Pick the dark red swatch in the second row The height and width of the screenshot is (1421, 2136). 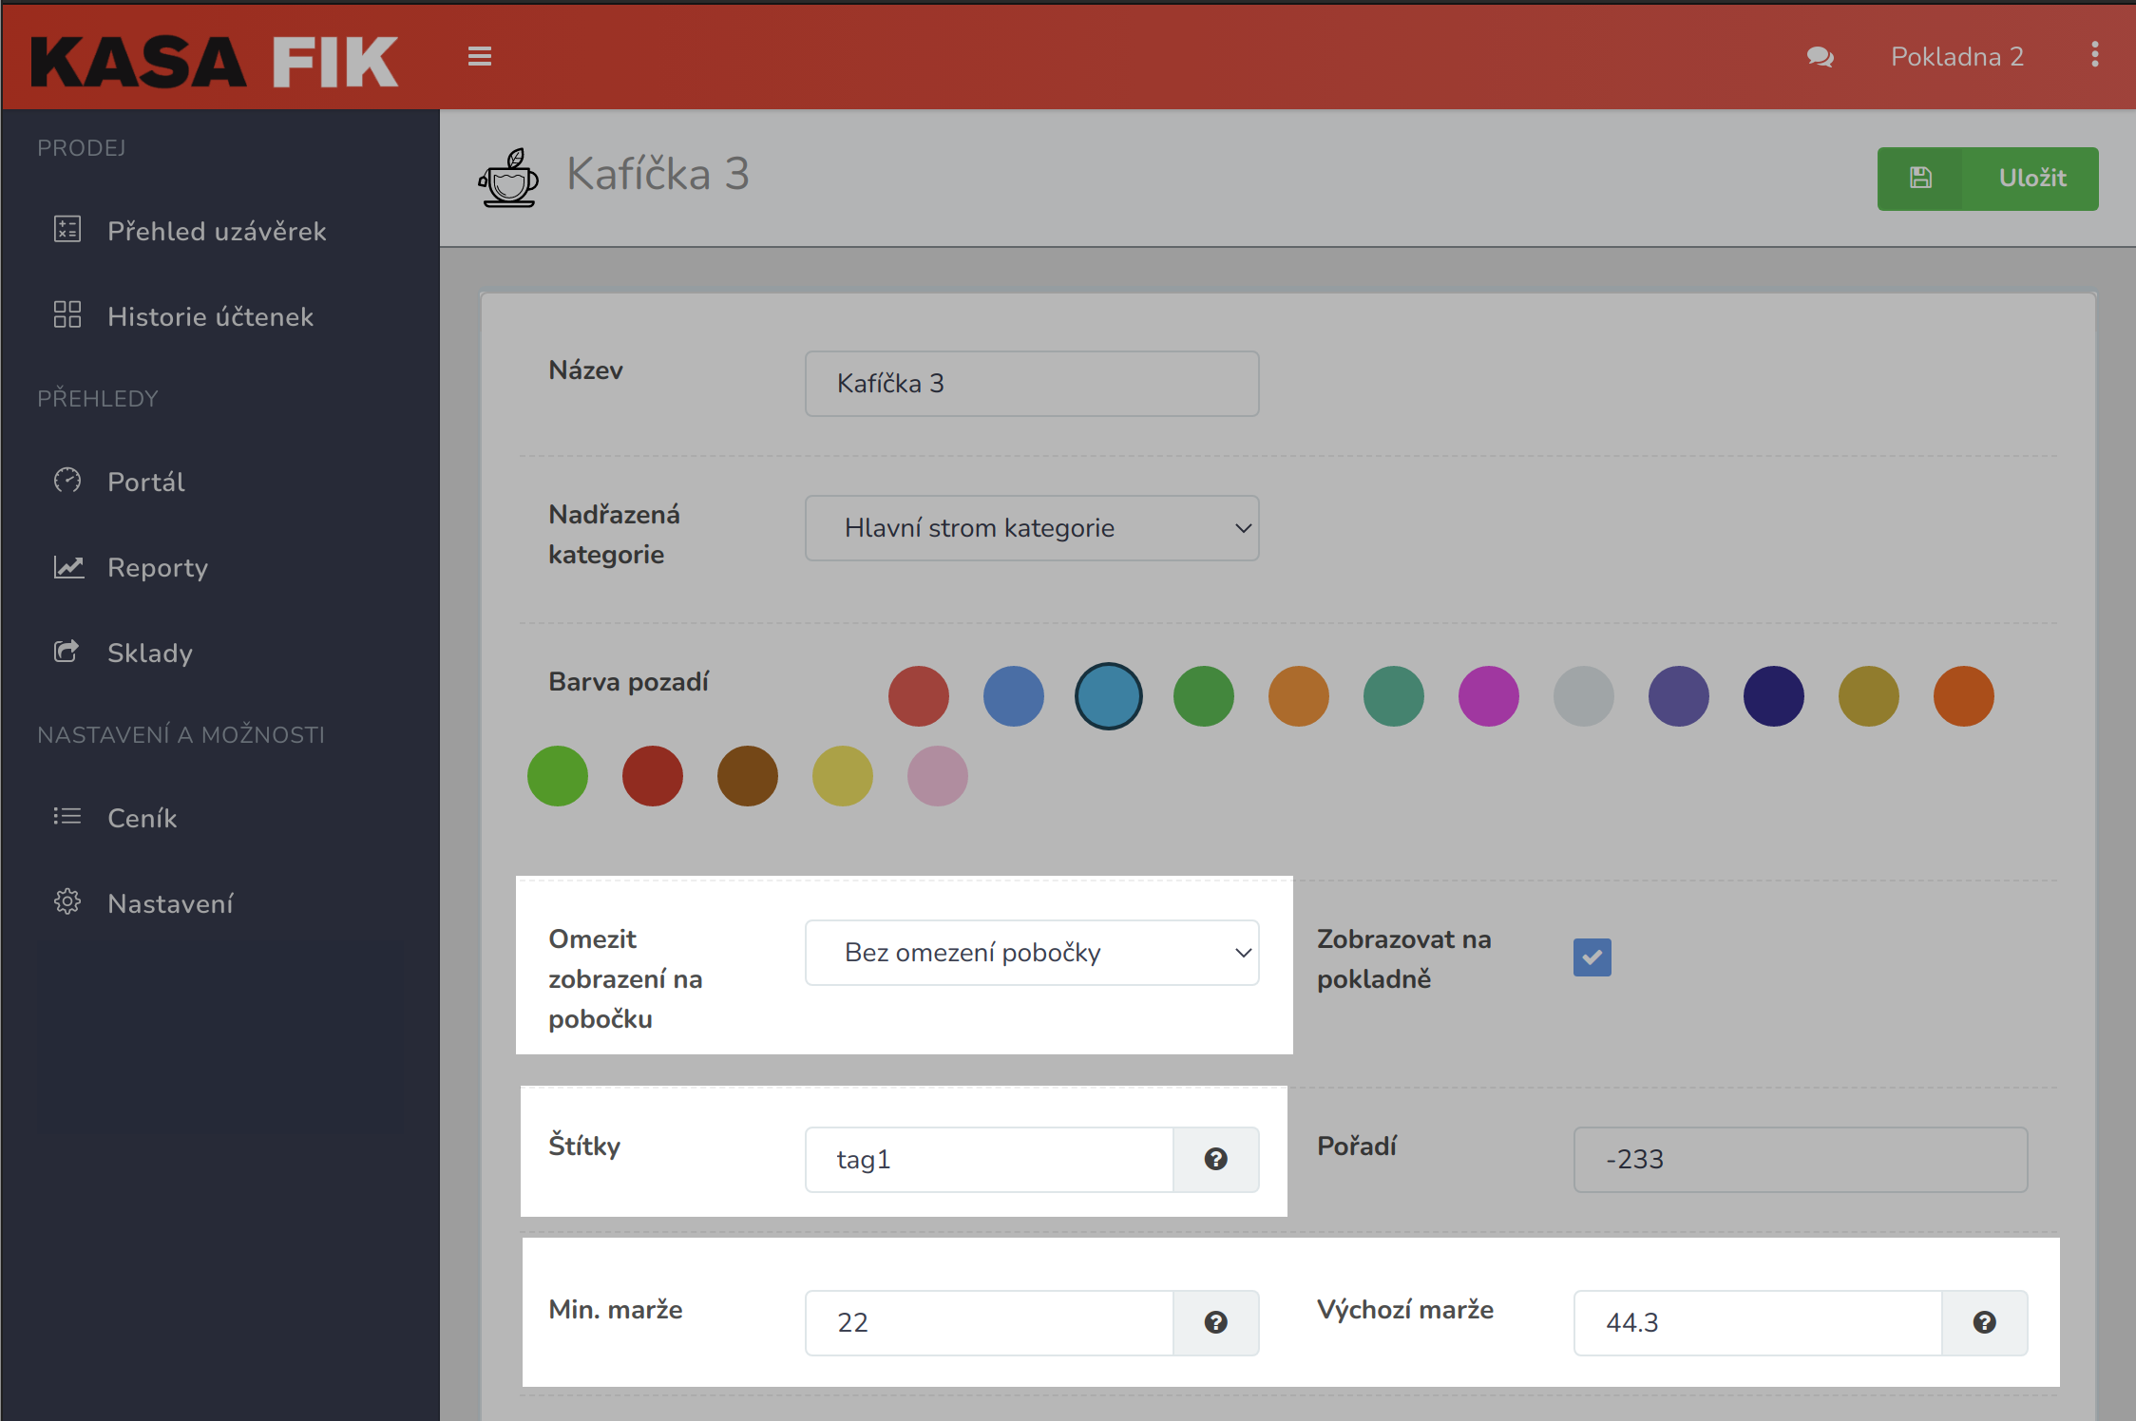click(x=653, y=776)
